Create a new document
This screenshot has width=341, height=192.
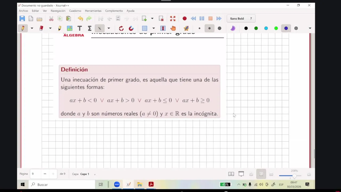31,18
